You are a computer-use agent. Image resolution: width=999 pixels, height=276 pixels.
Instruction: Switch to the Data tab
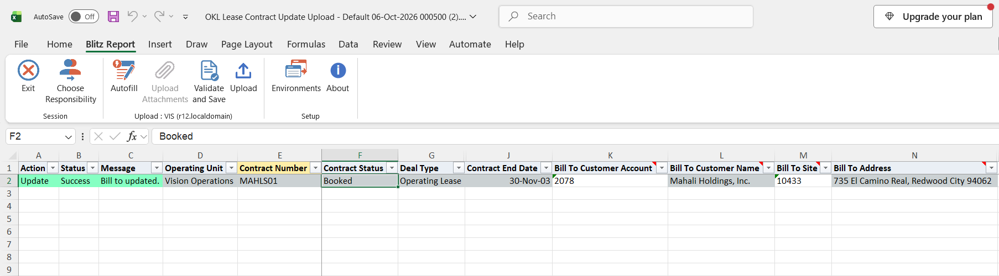348,44
